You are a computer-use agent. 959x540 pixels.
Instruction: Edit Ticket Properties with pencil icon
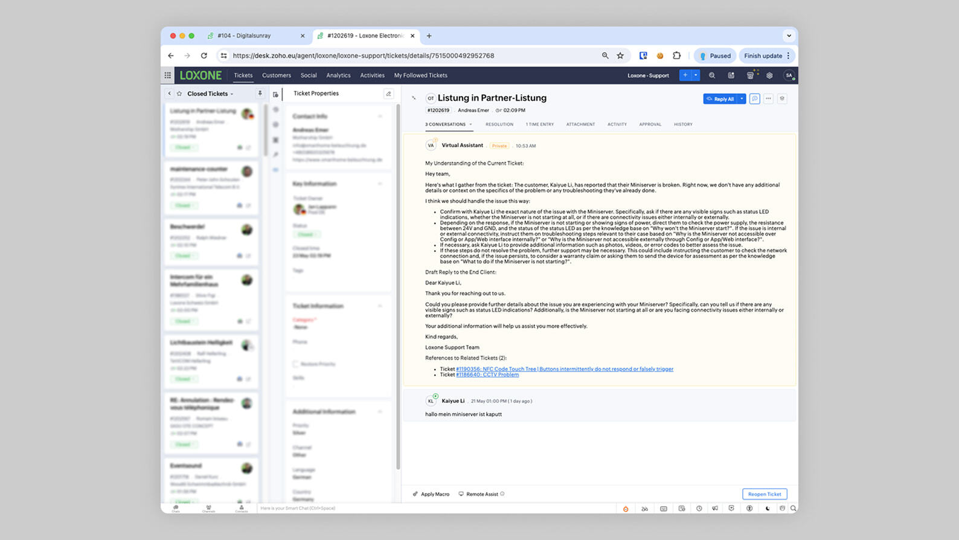click(388, 94)
